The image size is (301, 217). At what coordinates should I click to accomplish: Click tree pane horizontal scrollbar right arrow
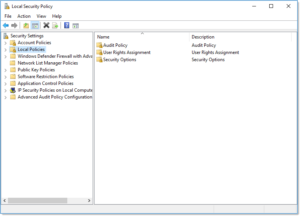tap(89, 200)
